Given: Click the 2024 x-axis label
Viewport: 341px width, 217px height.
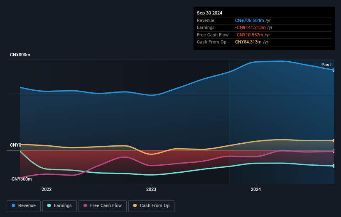Looking at the screenshot, I should [256, 189].
